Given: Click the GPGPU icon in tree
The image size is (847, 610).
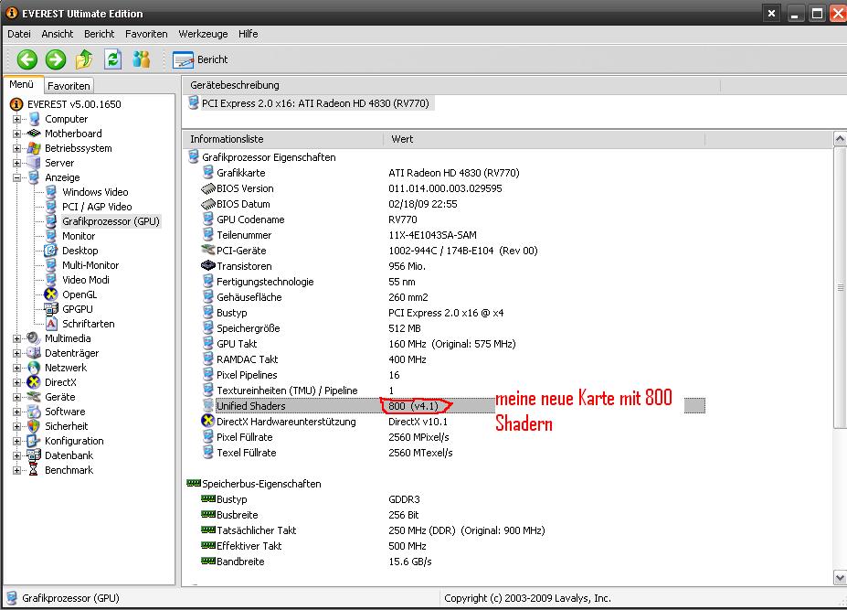Looking at the screenshot, I should pyautogui.click(x=51, y=309).
